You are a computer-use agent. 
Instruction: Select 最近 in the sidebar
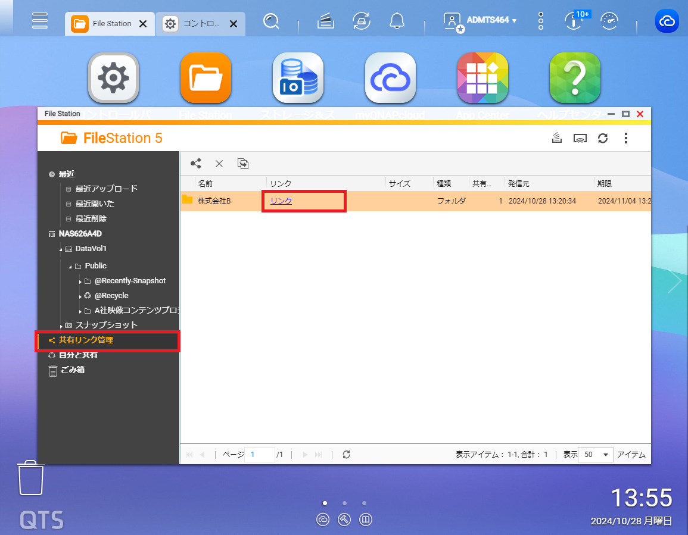(67, 174)
